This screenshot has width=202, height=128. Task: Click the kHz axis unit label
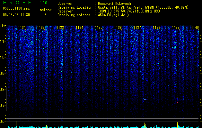pyautogui.click(x=3, y=26)
